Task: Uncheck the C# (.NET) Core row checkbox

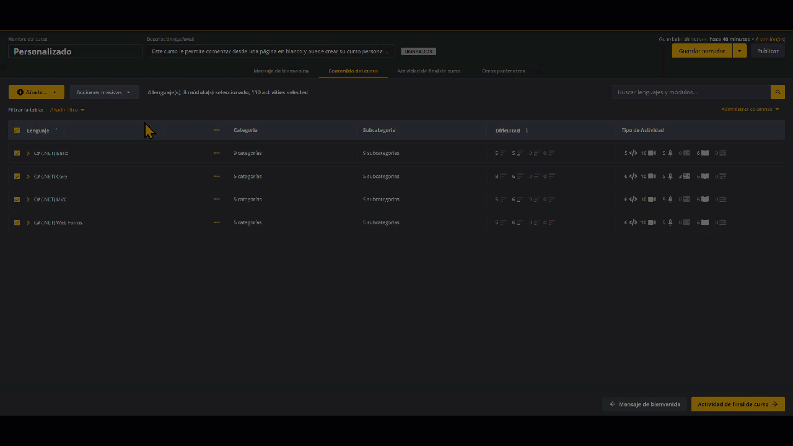Action: pos(17,177)
